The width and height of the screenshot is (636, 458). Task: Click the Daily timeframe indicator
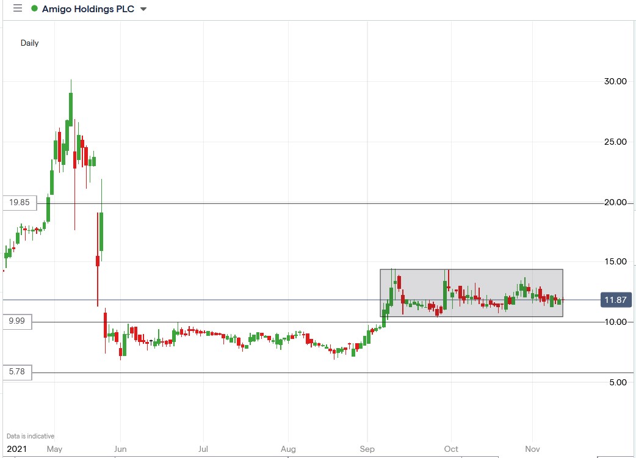click(x=29, y=43)
